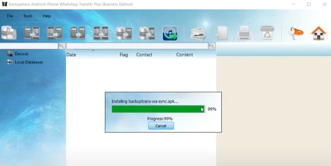Click the export to file document icon
331x166 pixels.
click(222, 33)
